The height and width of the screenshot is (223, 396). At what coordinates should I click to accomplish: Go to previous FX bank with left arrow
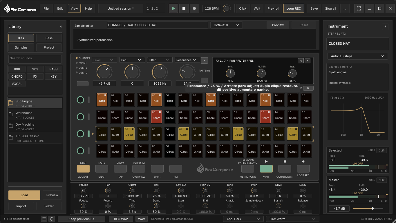point(301,61)
